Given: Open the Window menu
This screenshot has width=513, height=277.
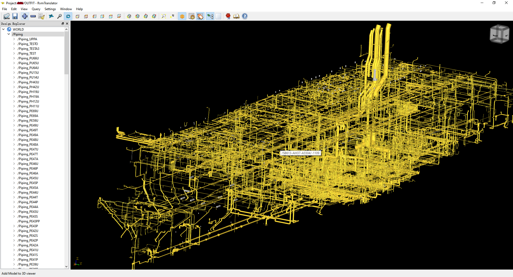Looking at the screenshot, I should (x=66, y=9).
